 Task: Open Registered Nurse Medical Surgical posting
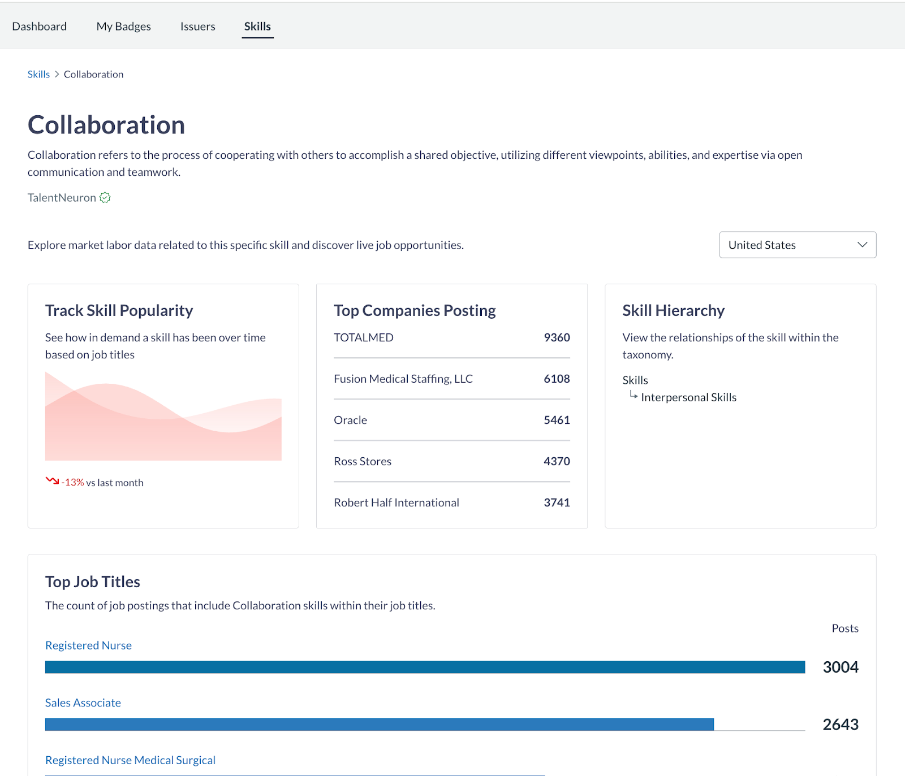click(x=130, y=760)
